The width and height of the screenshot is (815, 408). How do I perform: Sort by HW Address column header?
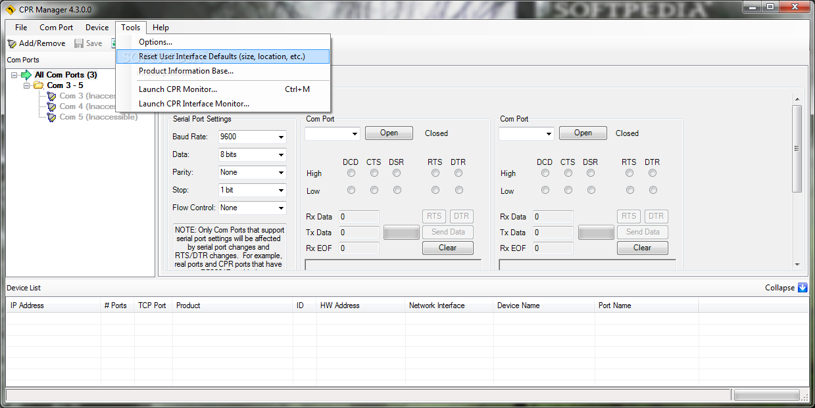point(360,306)
